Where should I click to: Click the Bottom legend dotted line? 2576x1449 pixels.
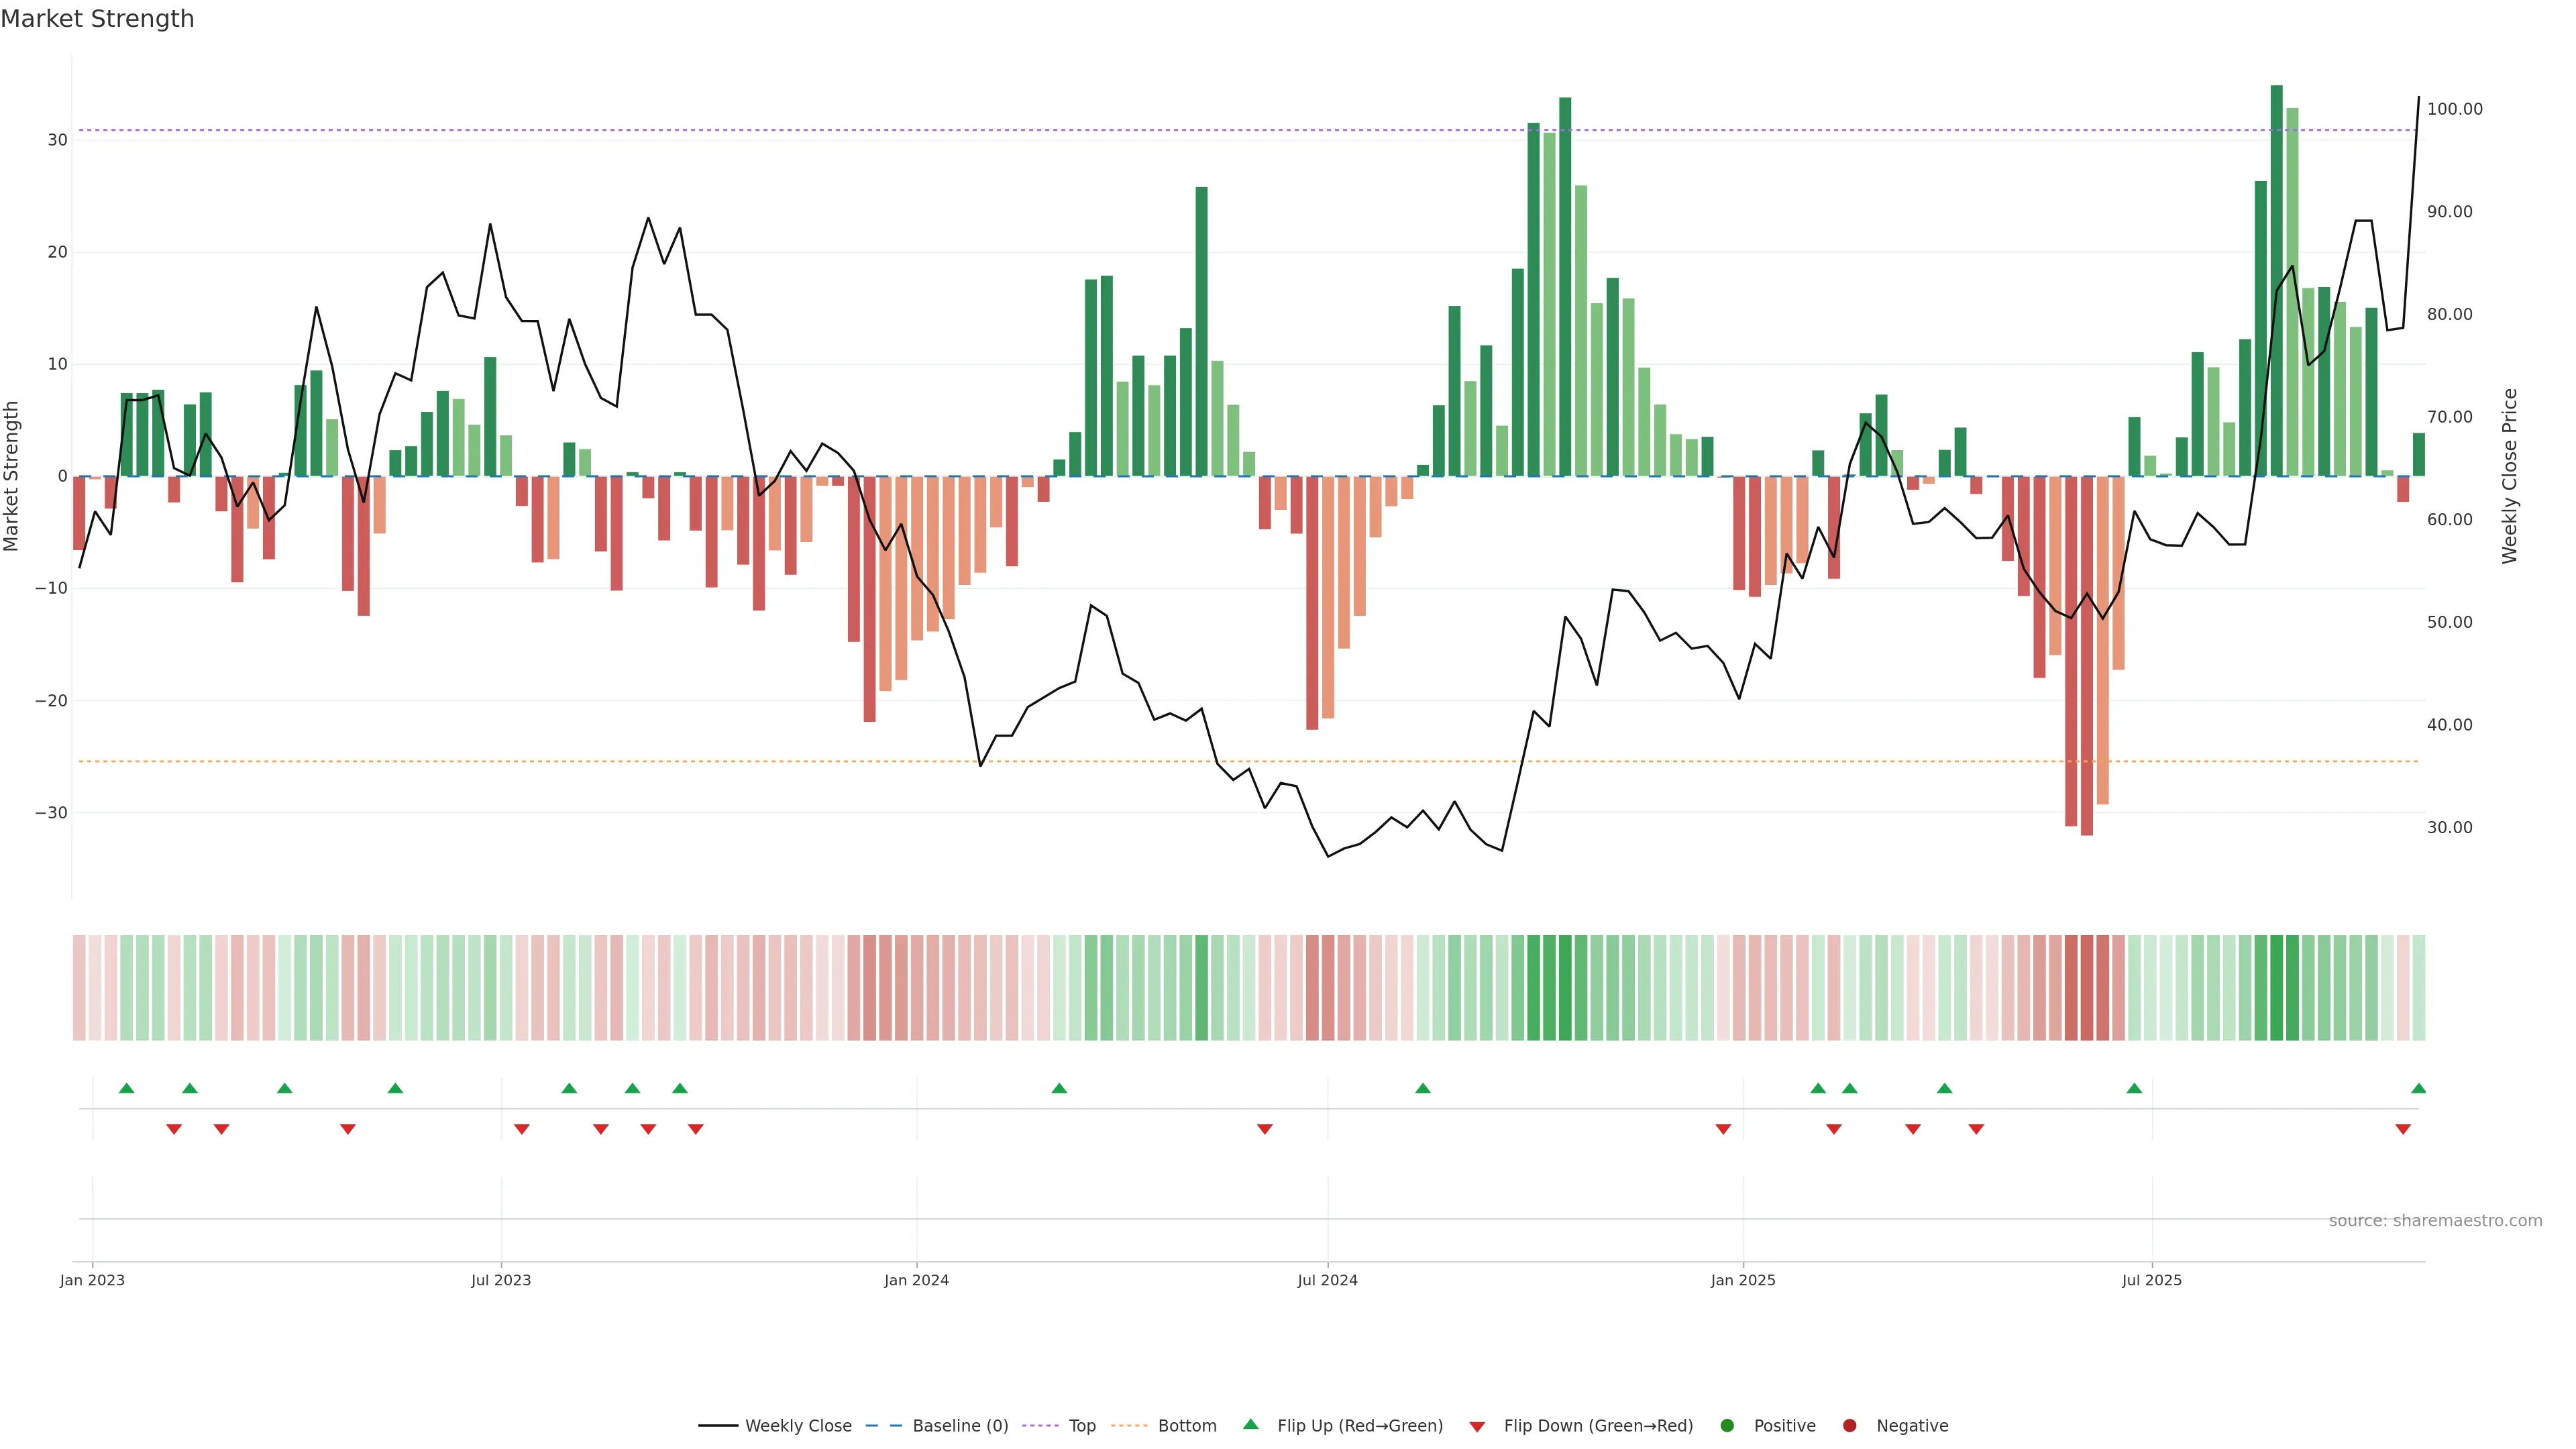coord(1129,1426)
